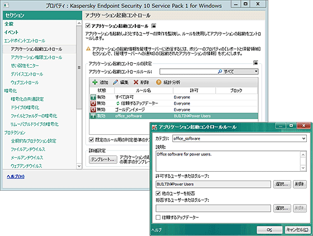Click section list scroll up arrow

[79, 23]
